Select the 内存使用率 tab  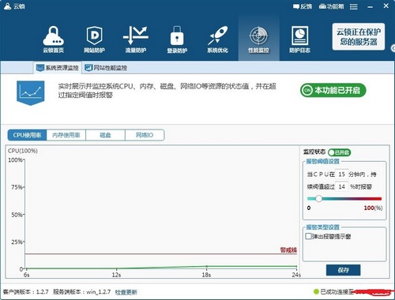[x=66, y=135]
